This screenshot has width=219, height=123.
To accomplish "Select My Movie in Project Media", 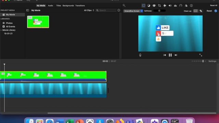I will click(x=12, y=14).
